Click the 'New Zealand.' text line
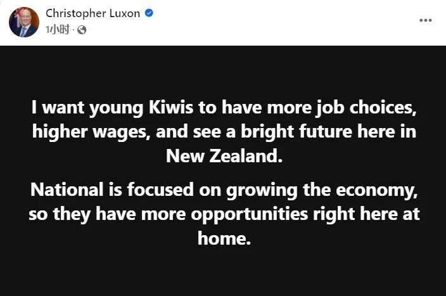Viewport: 446px width, 296px height. [x=223, y=156]
